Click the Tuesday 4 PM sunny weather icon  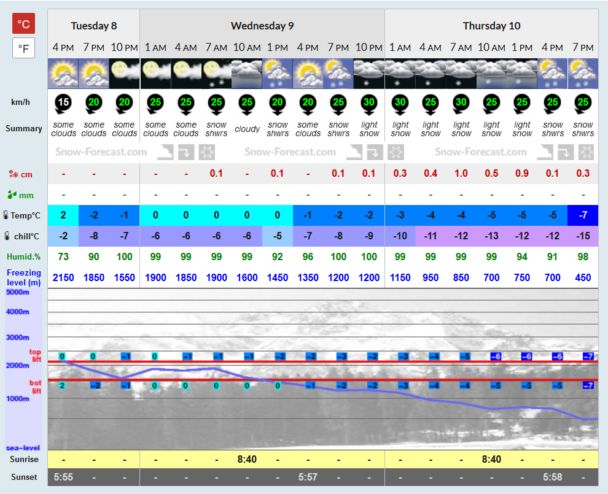tap(63, 74)
